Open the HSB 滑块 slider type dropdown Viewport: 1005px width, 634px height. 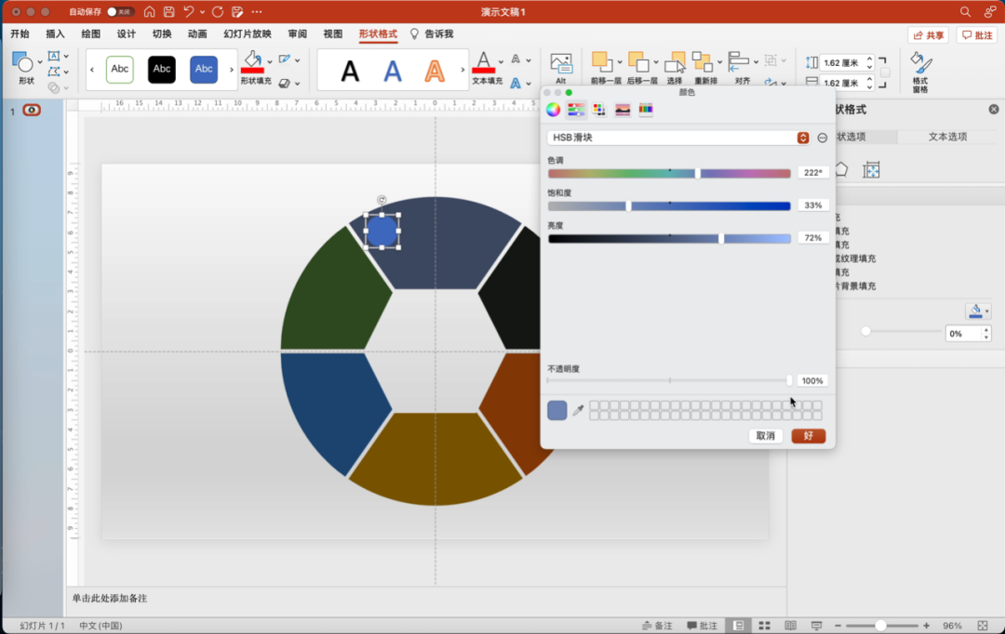coord(678,138)
